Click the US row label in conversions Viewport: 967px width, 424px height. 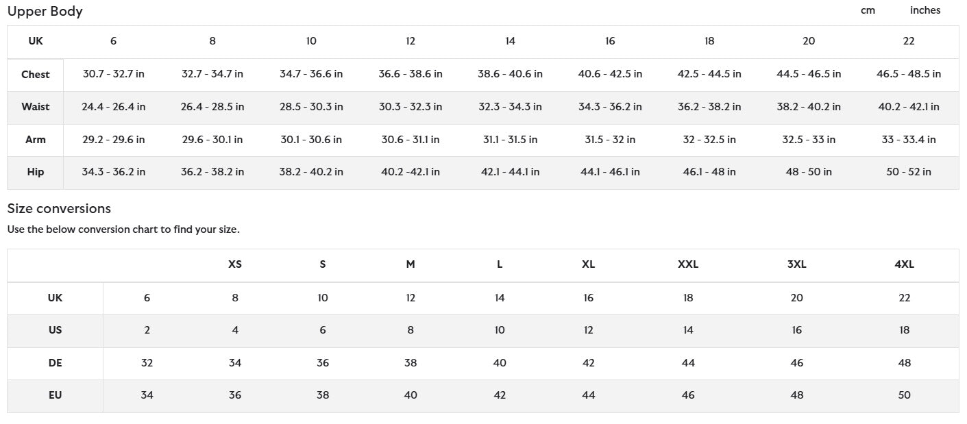click(56, 330)
